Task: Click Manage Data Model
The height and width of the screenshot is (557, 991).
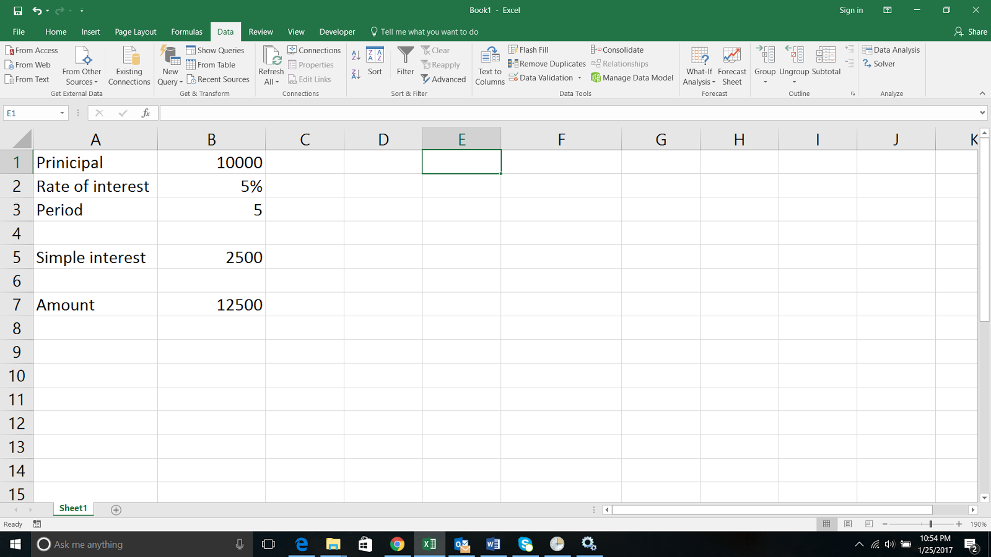Action: click(632, 77)
